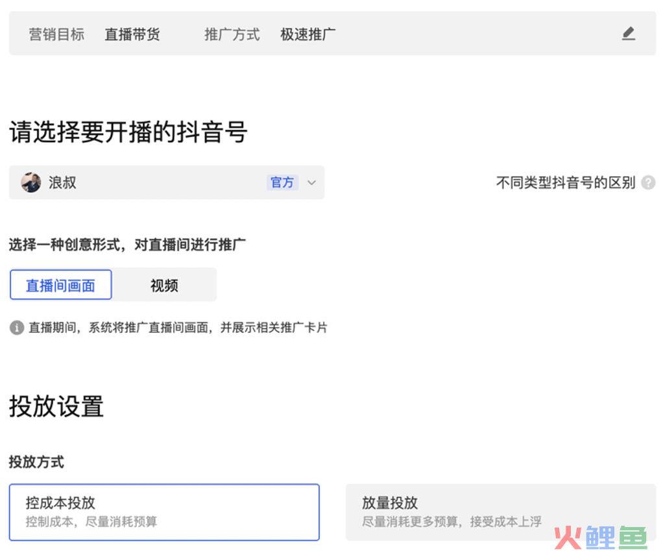Open help for 不同类型抖音号的区别 question mark
Viewport: 663px width, 553px height.
coord(648,183)
